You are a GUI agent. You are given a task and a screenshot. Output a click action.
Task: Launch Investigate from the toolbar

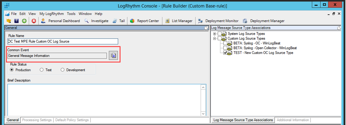96,21
